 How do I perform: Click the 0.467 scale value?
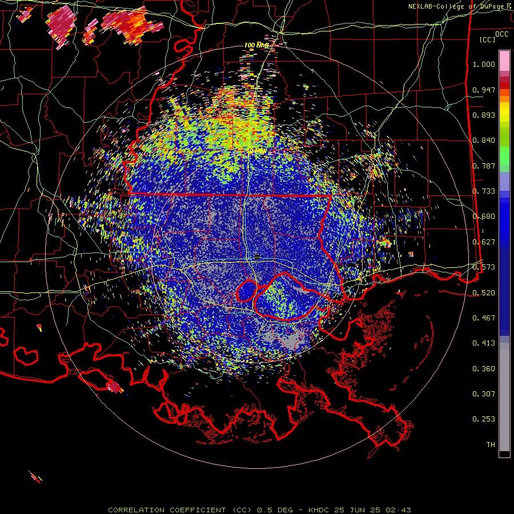(484, 318)
